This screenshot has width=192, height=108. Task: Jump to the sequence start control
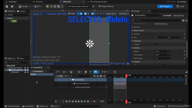(x=67, y=101)
